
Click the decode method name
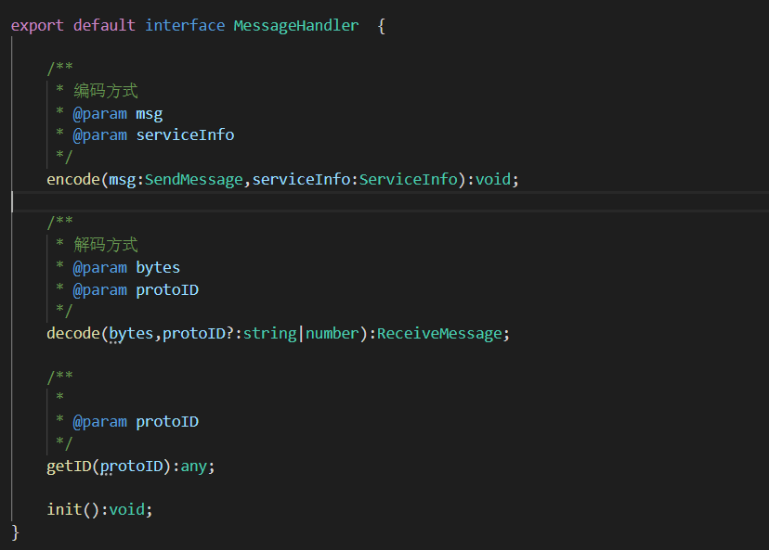[x=73, y=333]
